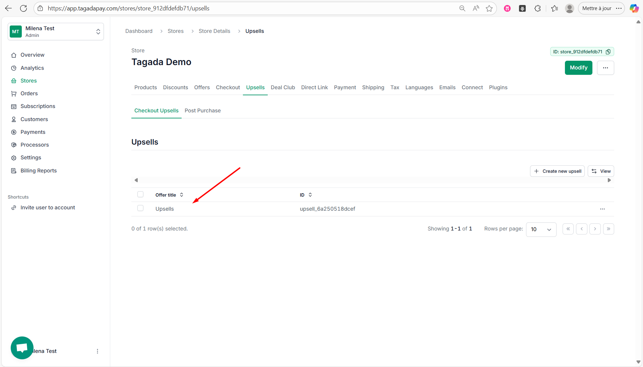
Task: Click the browser back arrow
Action: pyautogui.click(x=8, y=8)
